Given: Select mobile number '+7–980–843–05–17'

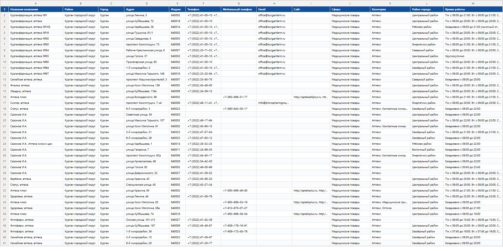Looking at the screenshot, I should coord(239,109).
